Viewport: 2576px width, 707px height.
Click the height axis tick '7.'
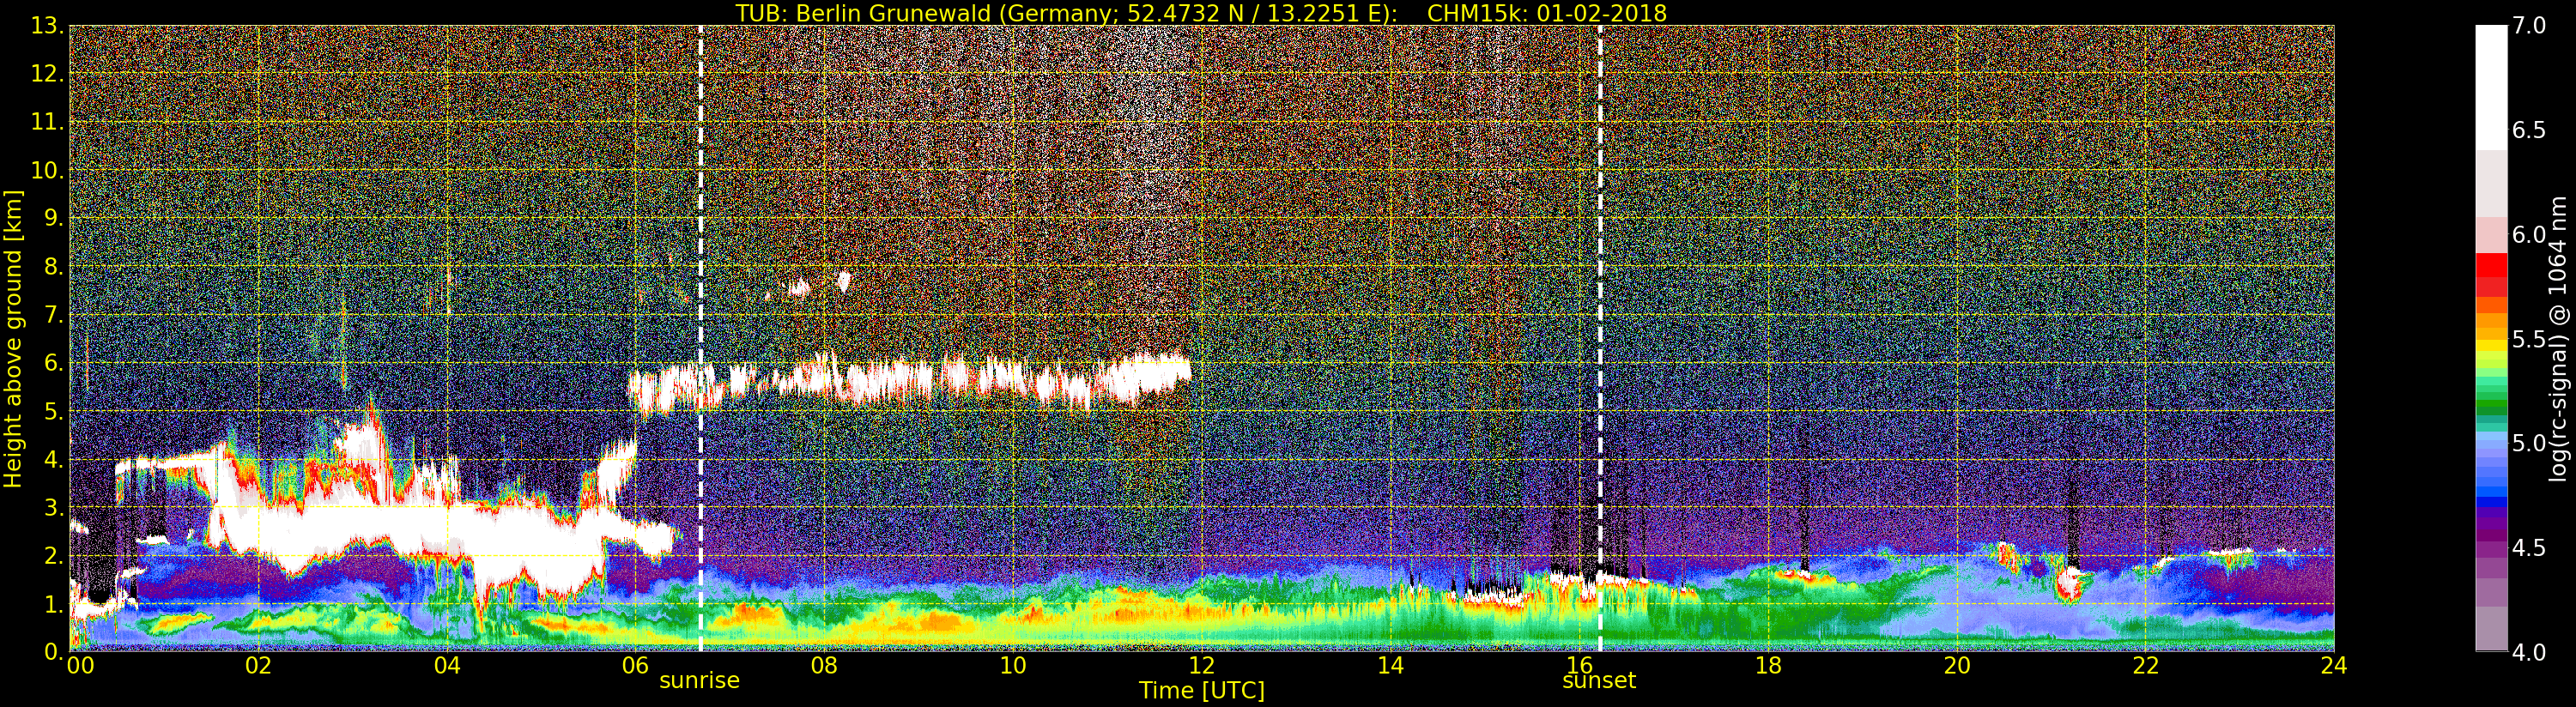click(x=53, y=315)
